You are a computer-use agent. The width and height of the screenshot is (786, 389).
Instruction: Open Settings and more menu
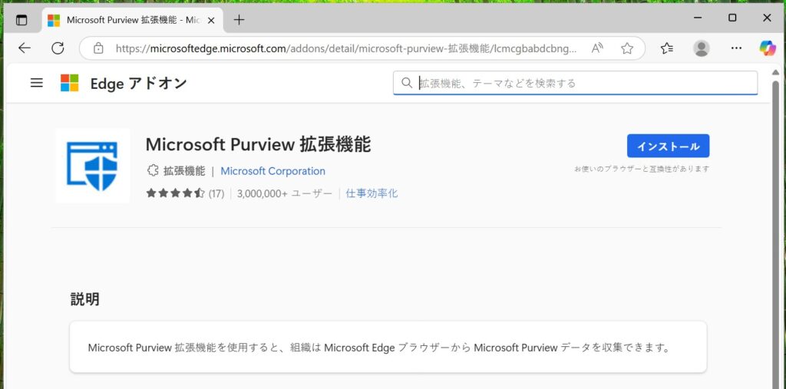pos(736,48)
